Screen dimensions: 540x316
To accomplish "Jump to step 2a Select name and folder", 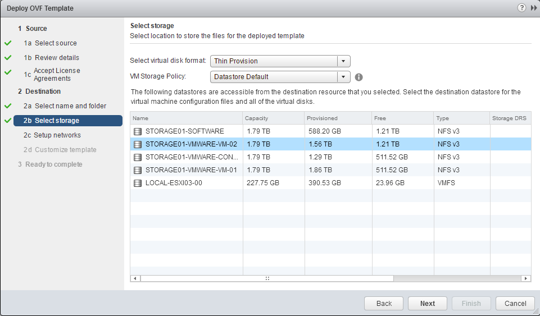I will [x=70, y=106].
